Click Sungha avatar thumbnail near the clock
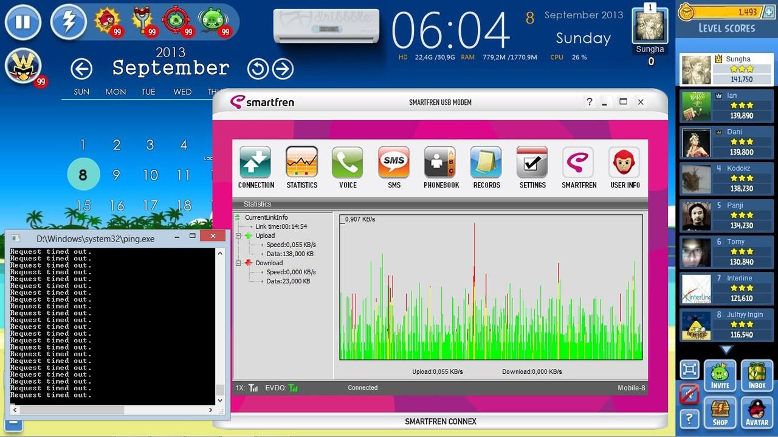 click(650, 27)
